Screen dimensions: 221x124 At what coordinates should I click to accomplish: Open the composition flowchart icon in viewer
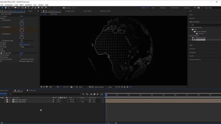coord(124,87)
